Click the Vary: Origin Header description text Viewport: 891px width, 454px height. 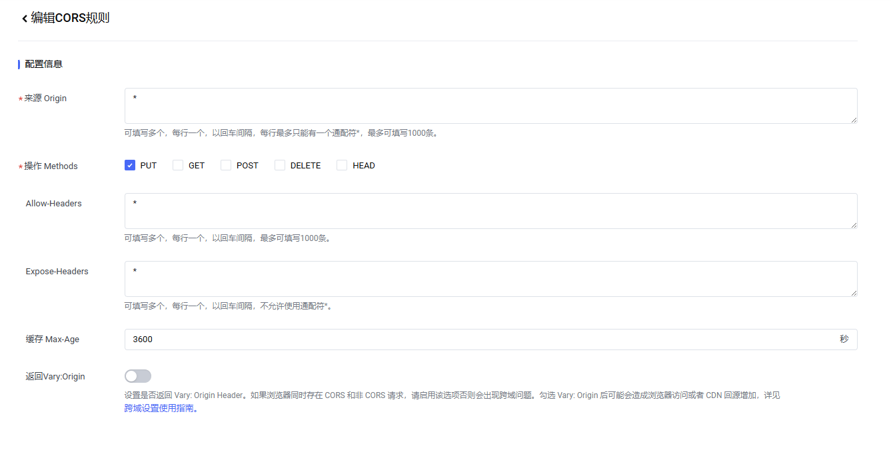[x=452, y=395]
